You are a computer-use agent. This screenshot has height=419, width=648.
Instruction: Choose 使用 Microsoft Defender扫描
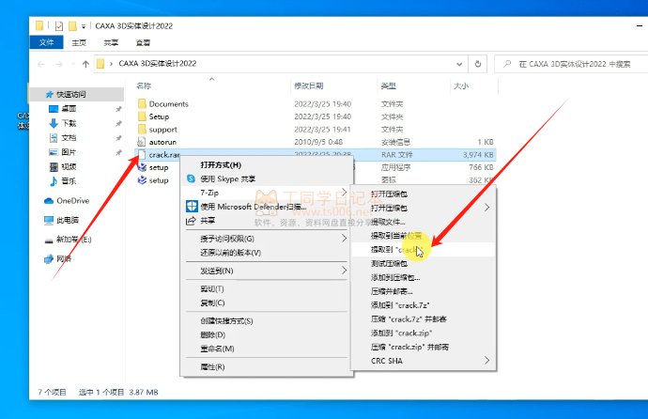267,206
